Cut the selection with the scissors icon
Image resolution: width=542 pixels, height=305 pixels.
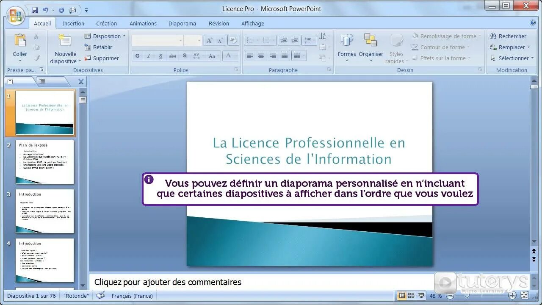[x=36, y=36]
